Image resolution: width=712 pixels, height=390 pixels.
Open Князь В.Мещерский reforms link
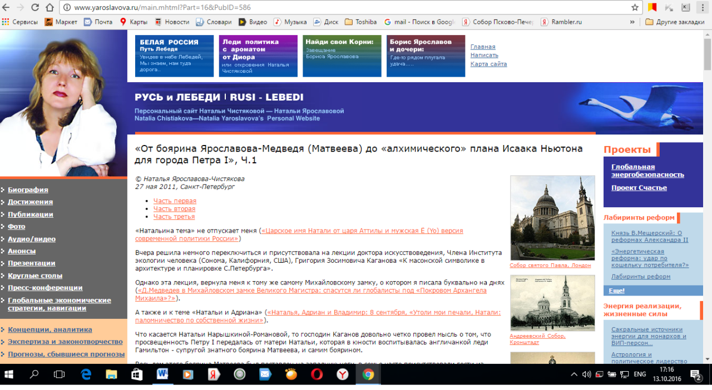(x=650, y=237)
